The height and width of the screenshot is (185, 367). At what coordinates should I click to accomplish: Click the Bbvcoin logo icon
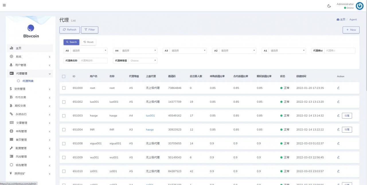[x=31, y=28]
